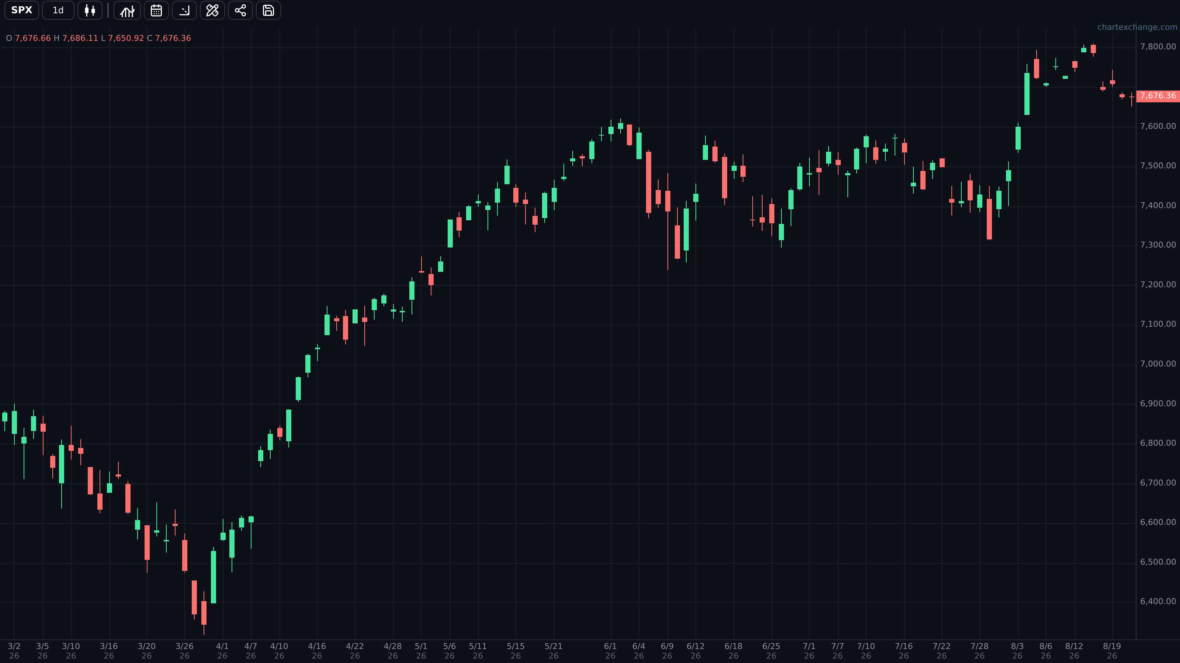The height and width of the screenshot is (663, 1180).
Task: Click the 7,200.00 price axis label
Action: (1158, 285)
